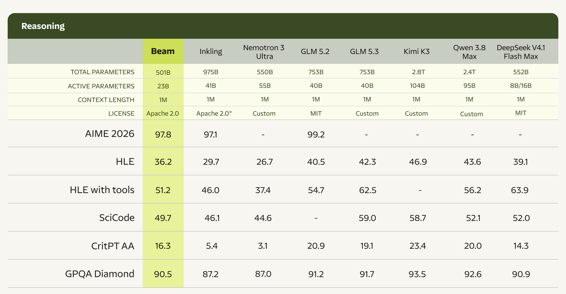Viewport: 566px width, 294px height.
Task: Click Nemotron's SciCode score 44.6
Action: 263,218
